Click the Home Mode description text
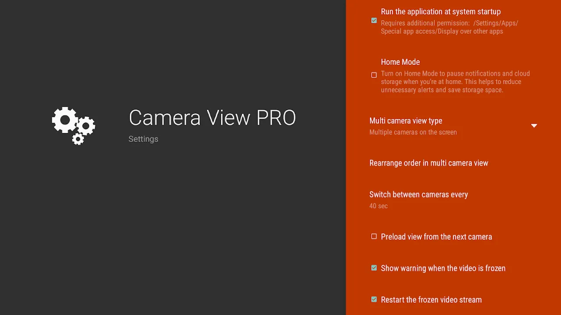 (x=455, y=82)
